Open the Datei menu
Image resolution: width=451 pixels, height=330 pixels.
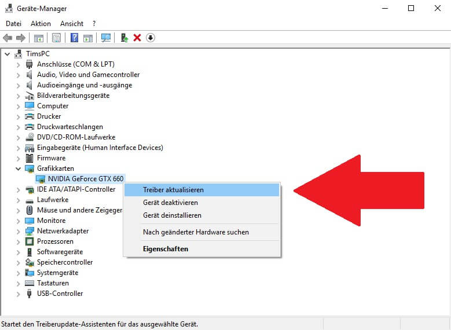click(13, 24)
